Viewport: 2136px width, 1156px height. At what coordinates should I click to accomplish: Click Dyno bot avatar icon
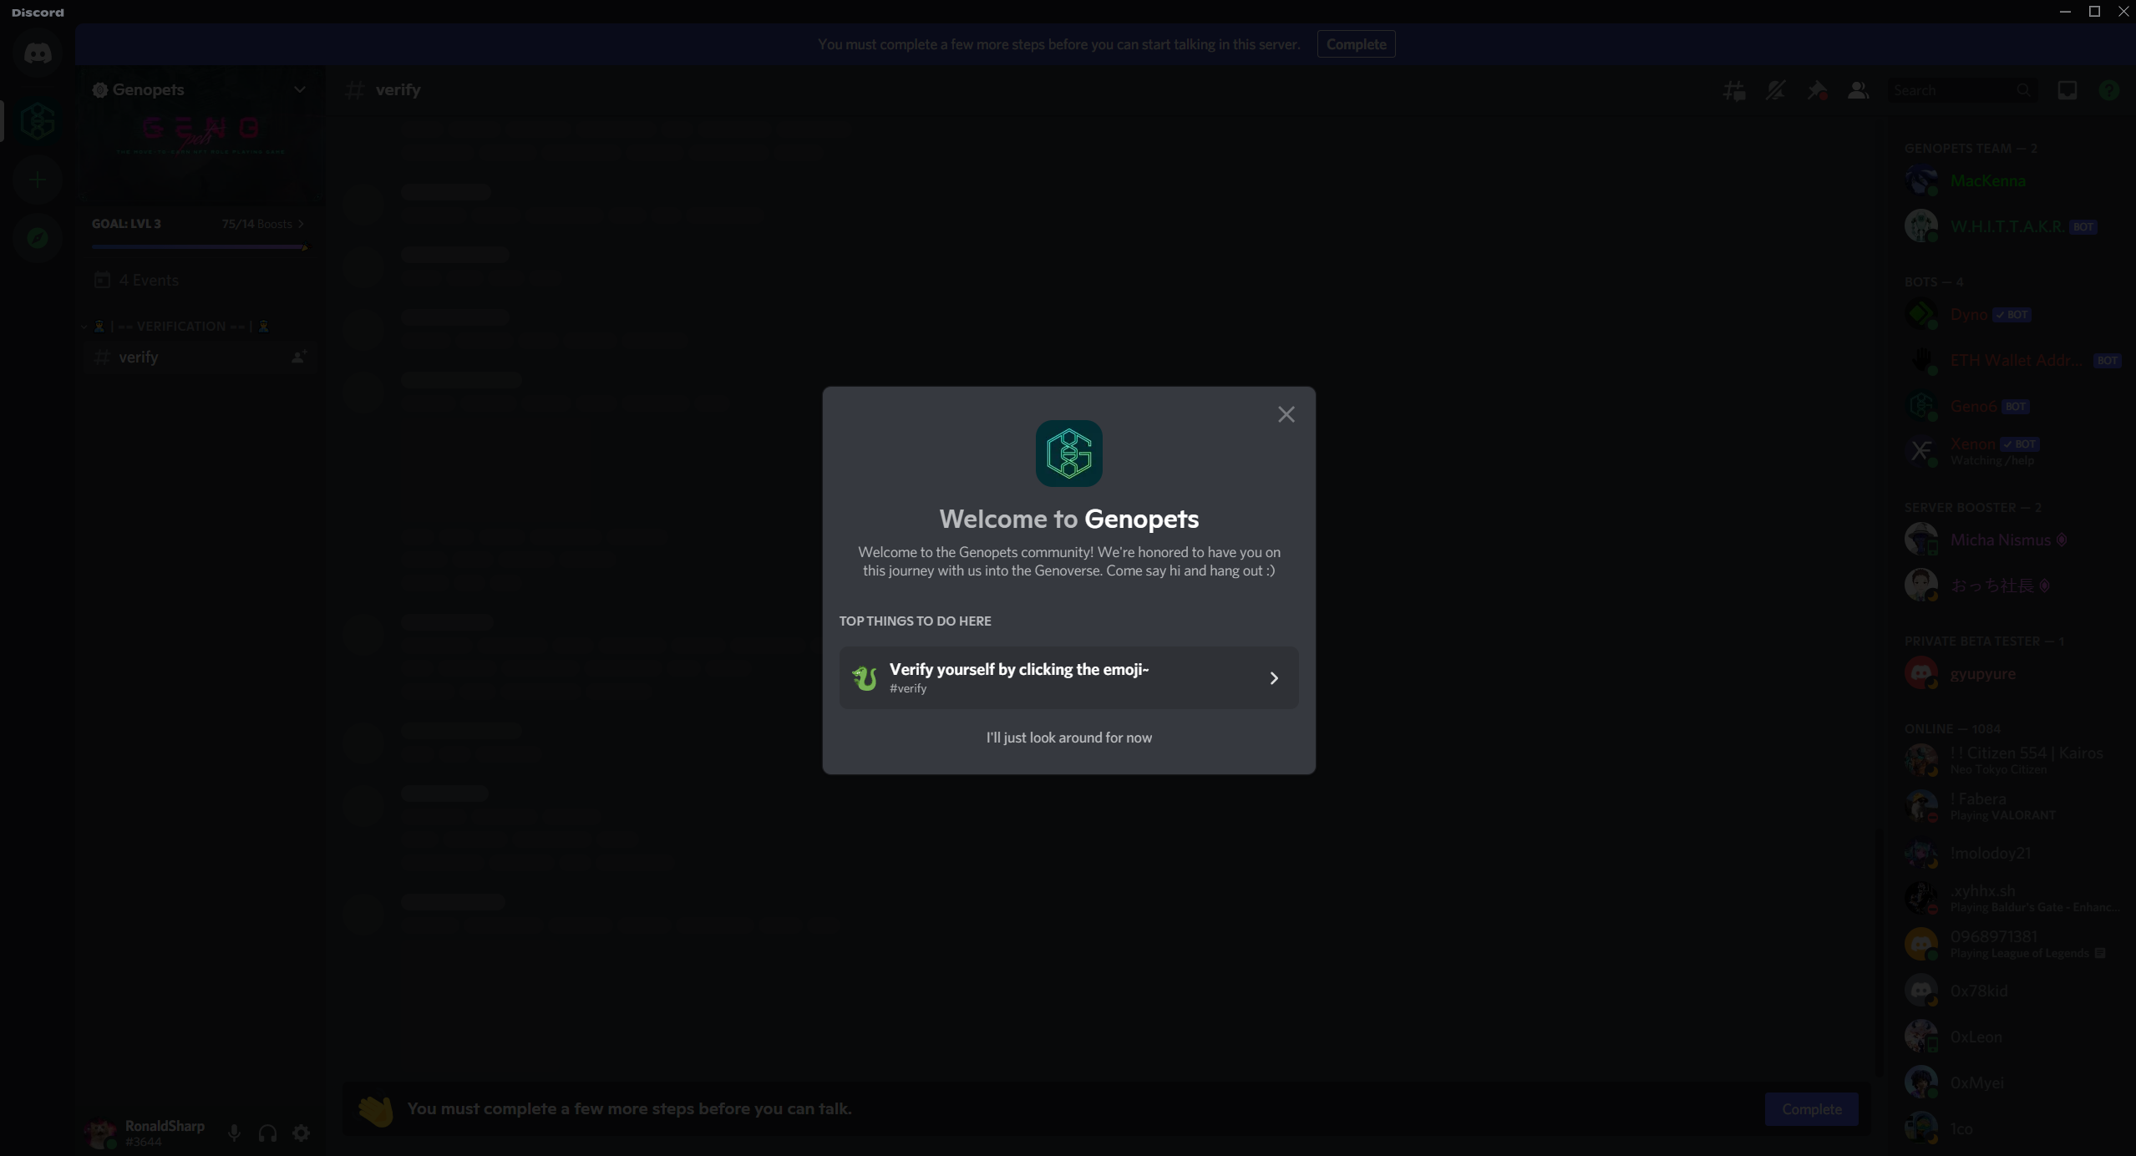(1920, 315)
